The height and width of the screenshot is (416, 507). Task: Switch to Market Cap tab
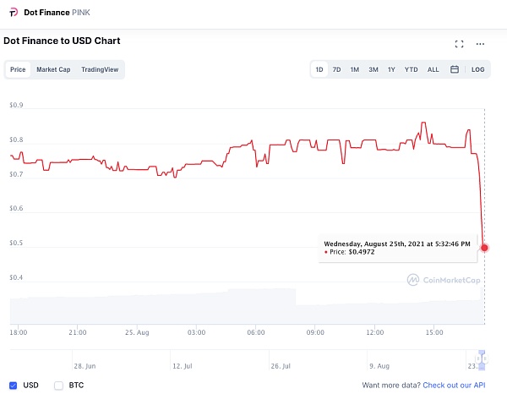pyautogui.click(x=53, y=69)
